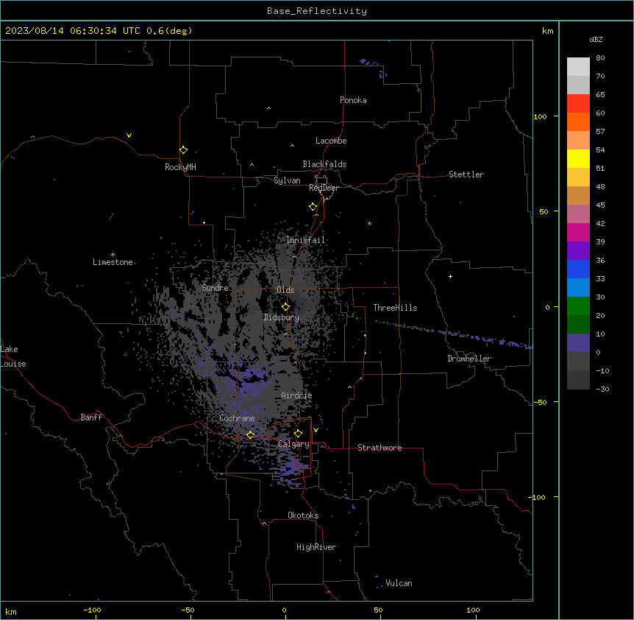This screenshot has width=634, height=620.
Task: Pick the yellow 51-54 dBZ legend swatch
Action: [578, 158]
